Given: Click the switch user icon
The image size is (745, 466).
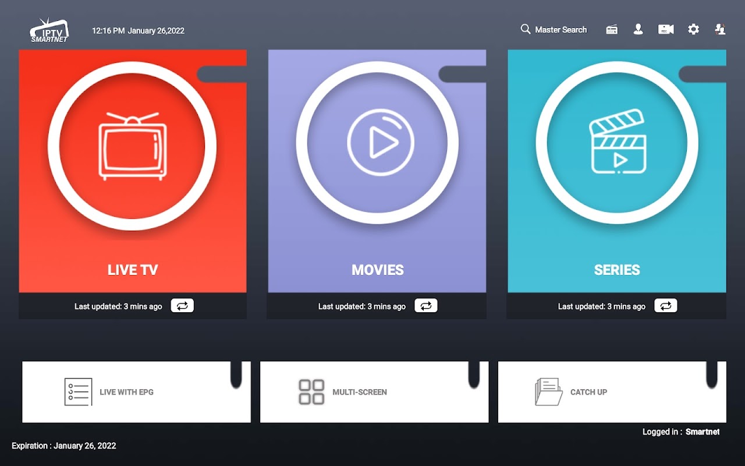Looking at the screenshot, I should click(x=721, y=29).
